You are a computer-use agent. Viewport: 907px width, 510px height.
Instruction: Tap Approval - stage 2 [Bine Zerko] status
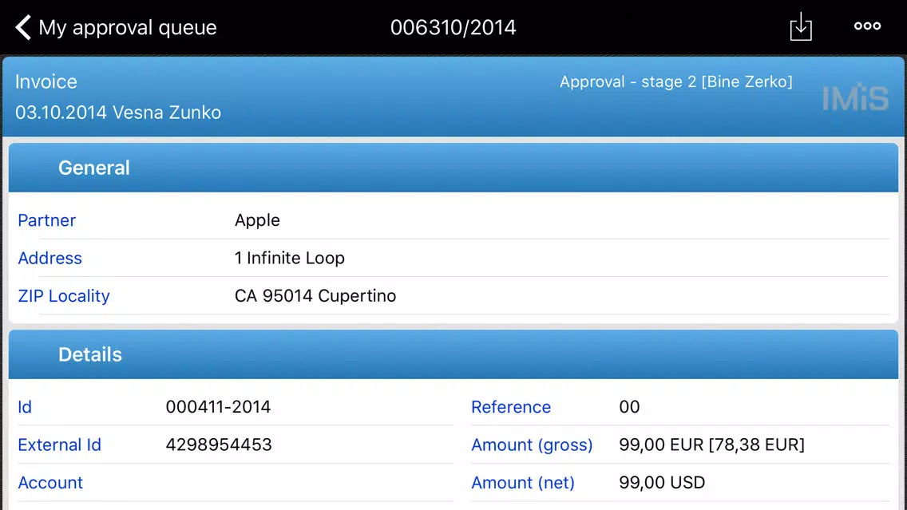pyautogui.click(x=675, y=82)
